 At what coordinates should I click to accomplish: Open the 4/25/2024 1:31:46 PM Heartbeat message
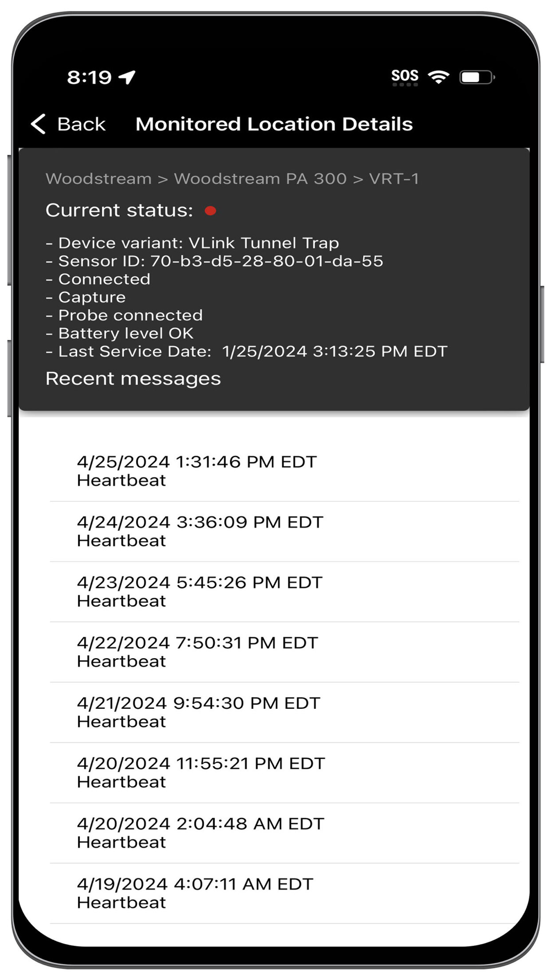[197, 471]
